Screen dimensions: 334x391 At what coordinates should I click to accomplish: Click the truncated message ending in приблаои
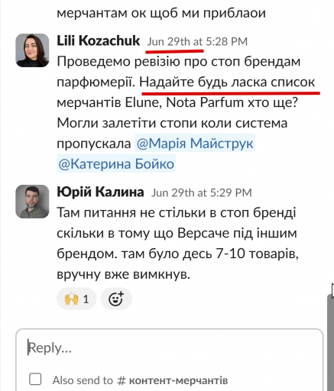tap(161, 13)
